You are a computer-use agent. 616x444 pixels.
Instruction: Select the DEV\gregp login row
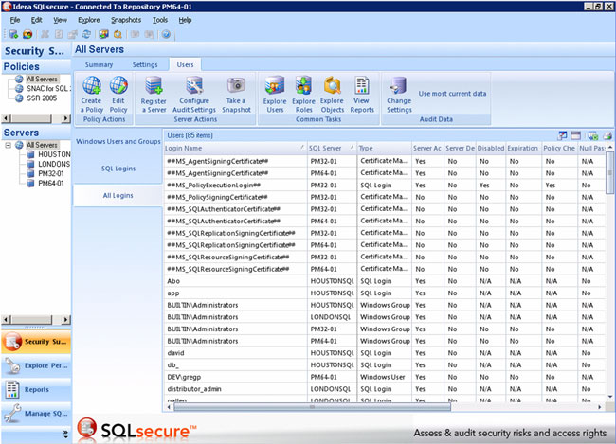point(384,378)
